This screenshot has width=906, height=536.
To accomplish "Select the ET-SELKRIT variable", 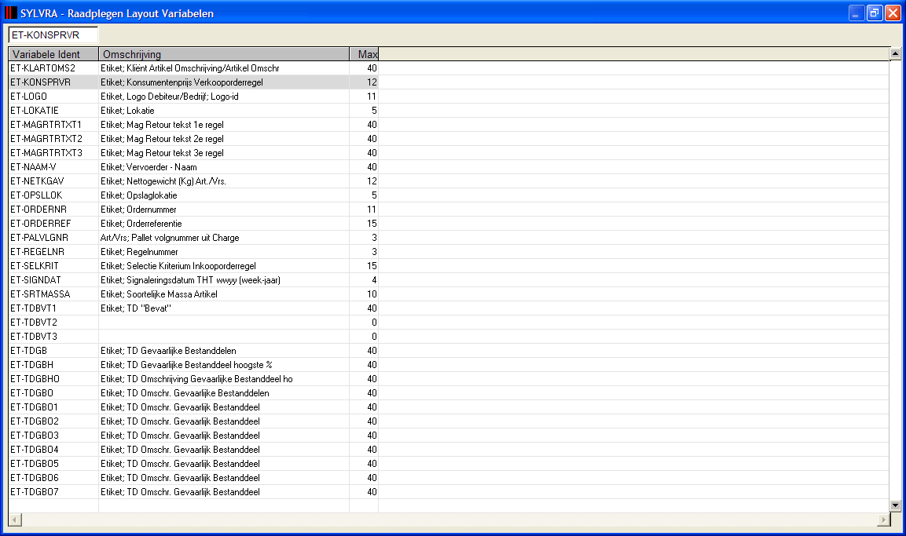I will [34, 266].
